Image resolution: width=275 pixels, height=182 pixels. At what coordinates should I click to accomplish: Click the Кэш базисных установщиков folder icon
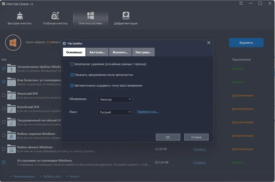coord(12,82)
